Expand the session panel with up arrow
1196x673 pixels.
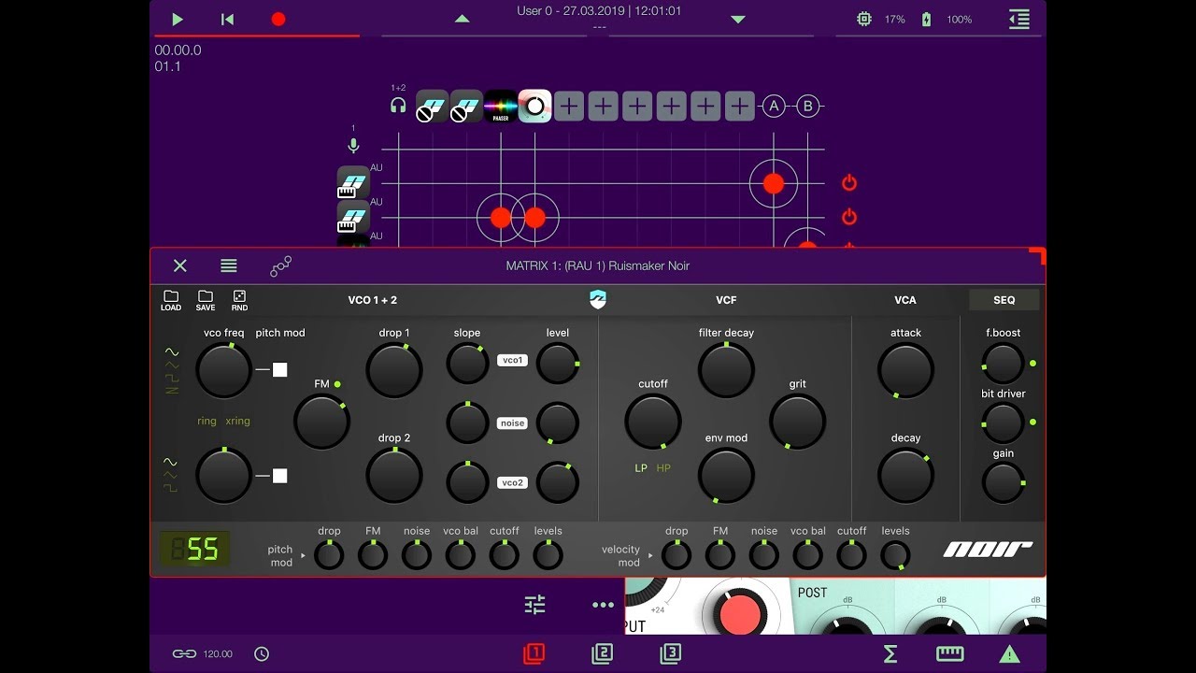(x=462, y=19)
